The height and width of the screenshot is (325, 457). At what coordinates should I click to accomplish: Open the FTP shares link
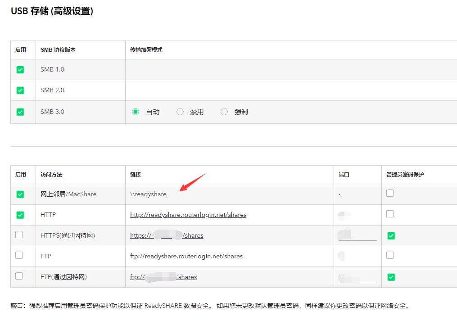coord(186,256)
